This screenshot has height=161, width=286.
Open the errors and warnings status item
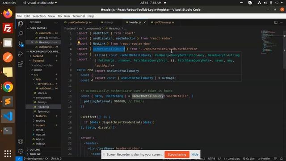coord(56,159)
